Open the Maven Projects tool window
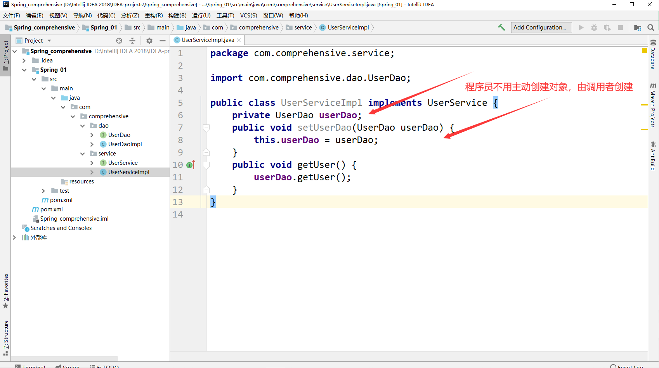Viewport: 659px width, 368px height. pos(653,105)
